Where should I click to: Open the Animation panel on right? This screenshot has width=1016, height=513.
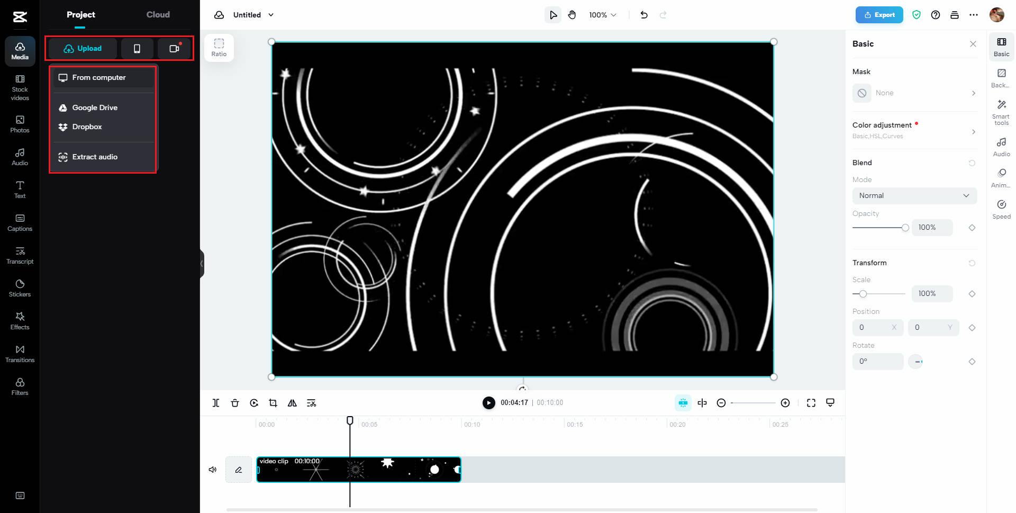[1001, 178]
